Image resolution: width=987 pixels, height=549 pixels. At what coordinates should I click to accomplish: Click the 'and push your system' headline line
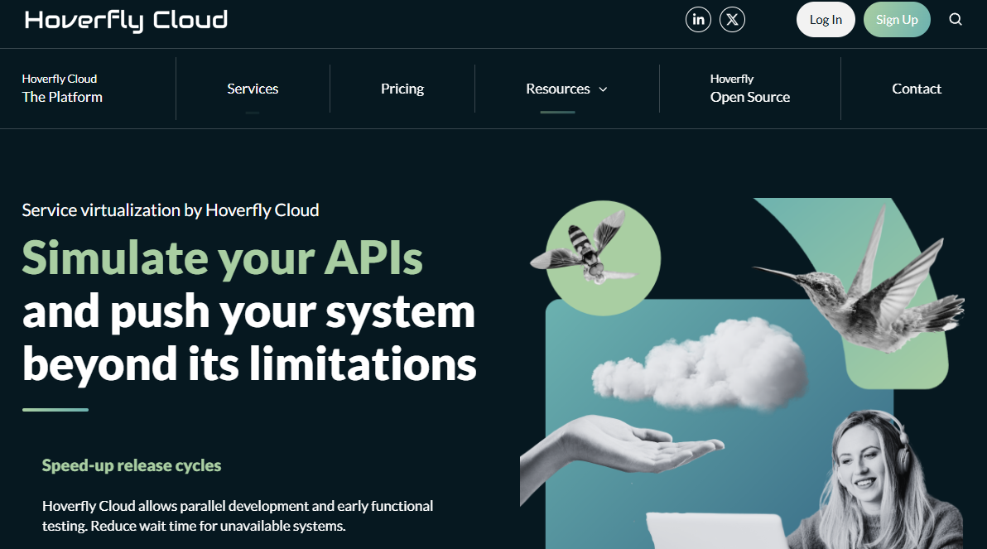tap(248, 311)
